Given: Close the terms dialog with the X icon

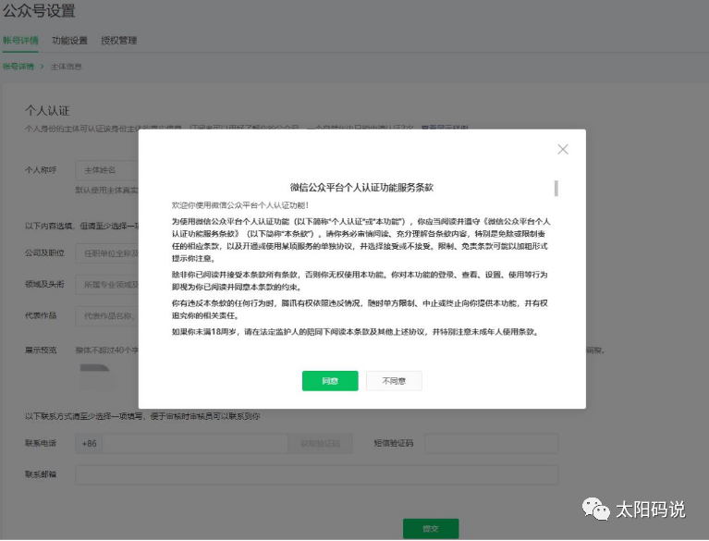Looking at the screenshot, I should coord(563,149).
